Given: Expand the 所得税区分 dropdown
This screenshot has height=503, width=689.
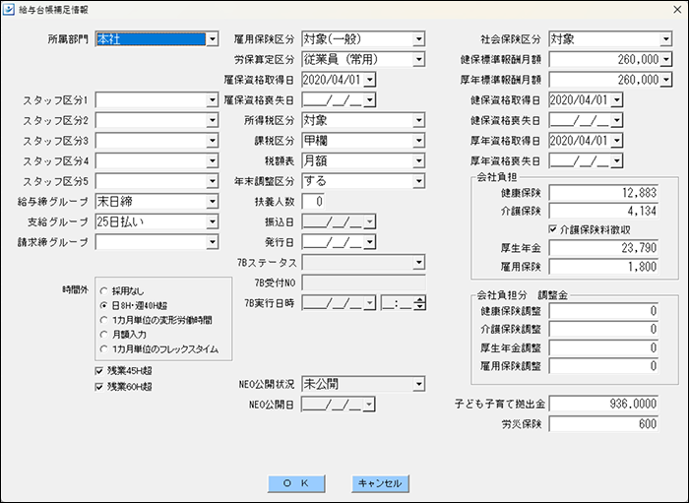Looking at the screenshot, I should (x=418, y=120).
